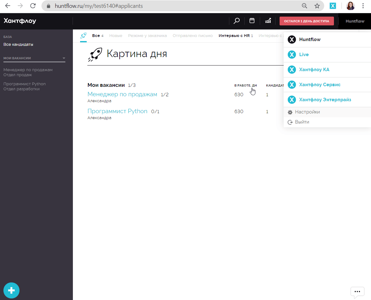Open the profile avatar in browser toolbar
The image size is (371, 300).
tap(350, 6)
